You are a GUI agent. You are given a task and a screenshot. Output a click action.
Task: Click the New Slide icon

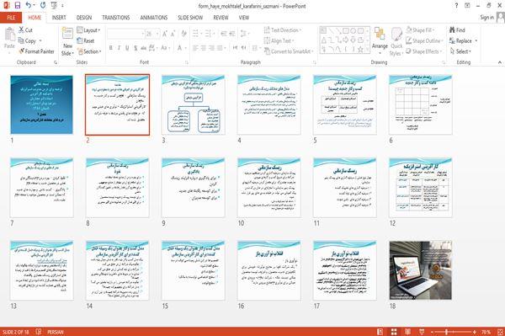coord(67,34)
